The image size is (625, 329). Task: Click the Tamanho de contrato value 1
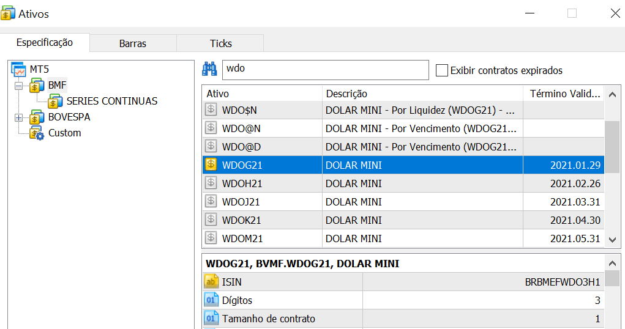[x=597, y=319]
